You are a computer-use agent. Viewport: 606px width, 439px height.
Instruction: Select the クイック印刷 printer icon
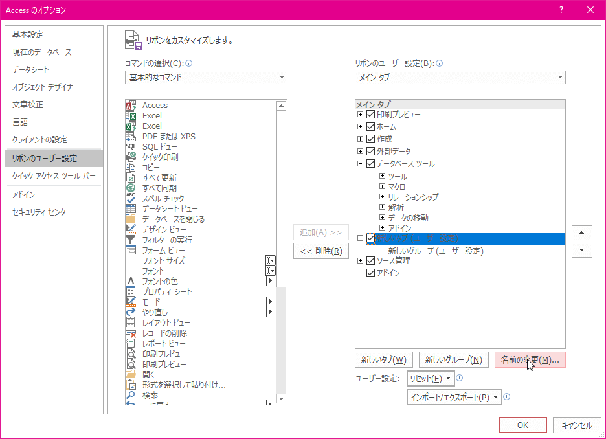tap(131, 157)
